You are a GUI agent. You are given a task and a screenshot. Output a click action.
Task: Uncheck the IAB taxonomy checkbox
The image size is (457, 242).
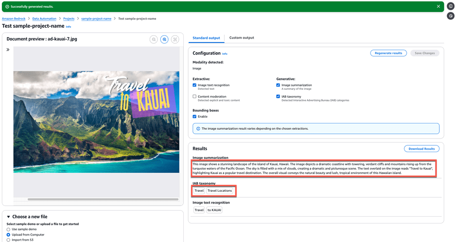point(278,97)
